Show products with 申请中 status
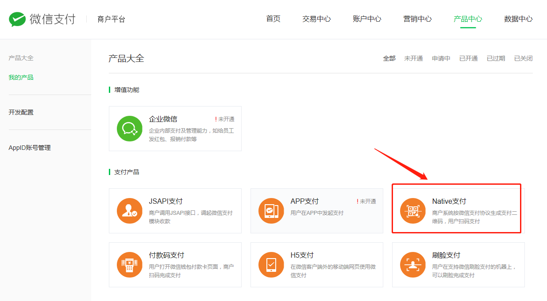The height and width of the screenshot is (301, 547). click(x=441, y=58)
